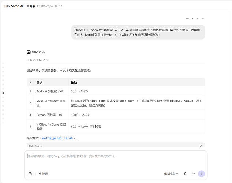Viewport: 232px width, 183px height.
Task: Click the lightning bolt 速通 mode icon
Action: coord(40,174)
